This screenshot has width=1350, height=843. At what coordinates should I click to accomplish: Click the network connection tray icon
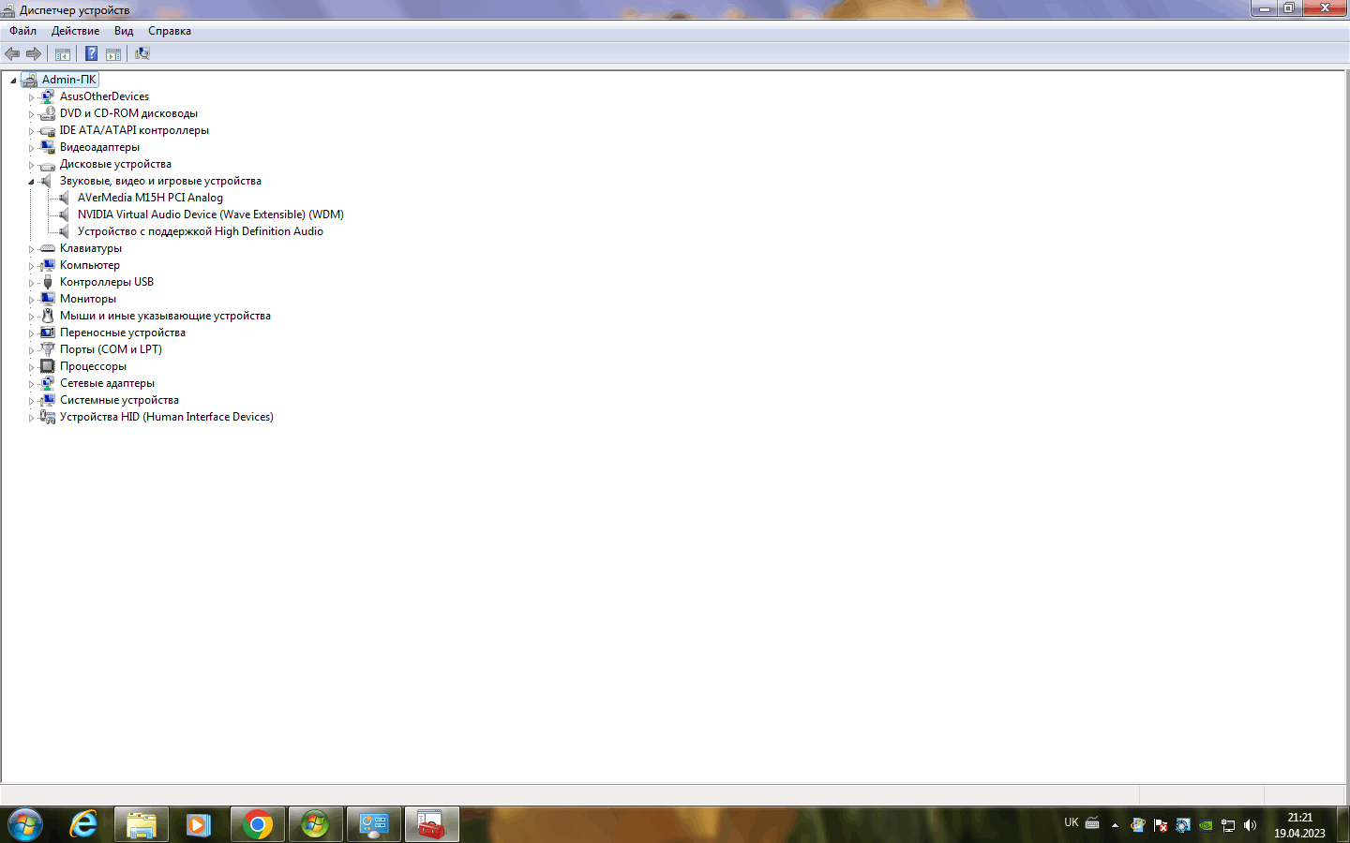pyautogui.click(x=1228, y=825)
